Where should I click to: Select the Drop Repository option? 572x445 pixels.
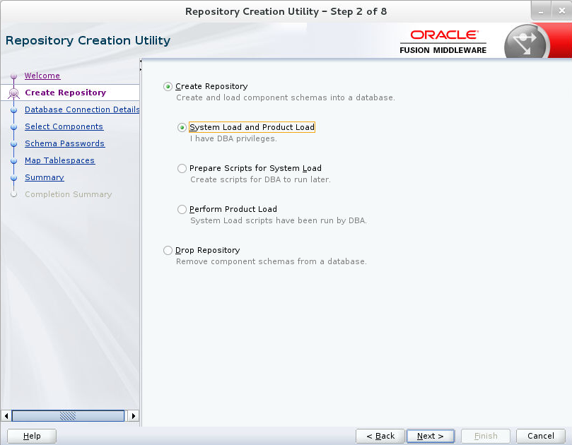[x=168, y=250]
